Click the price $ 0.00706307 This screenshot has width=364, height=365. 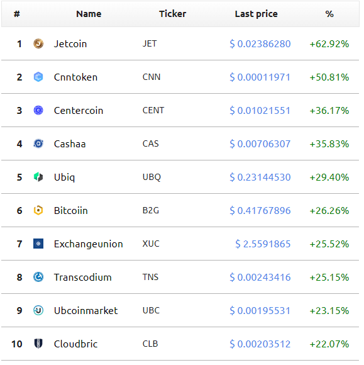pyautogui.click(x=260, y=143)
